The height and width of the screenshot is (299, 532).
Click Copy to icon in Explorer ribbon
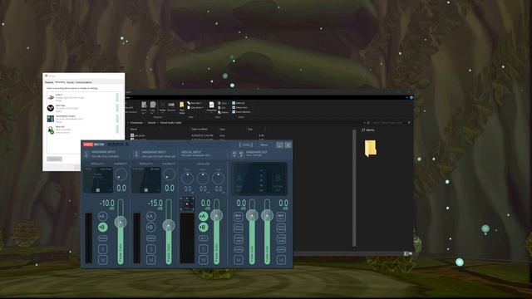(x=153, y=107)
